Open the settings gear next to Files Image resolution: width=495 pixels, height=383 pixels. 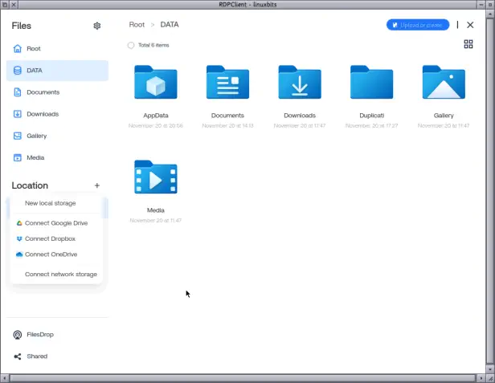point(97,26)
